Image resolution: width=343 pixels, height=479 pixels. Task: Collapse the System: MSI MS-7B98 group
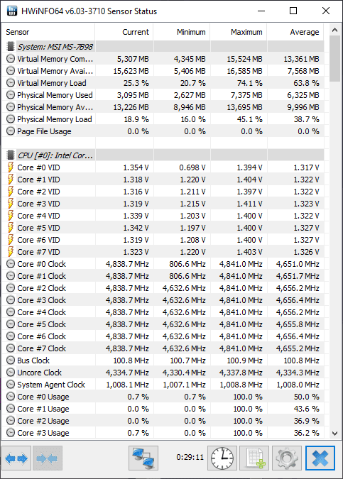click(11, 47)
